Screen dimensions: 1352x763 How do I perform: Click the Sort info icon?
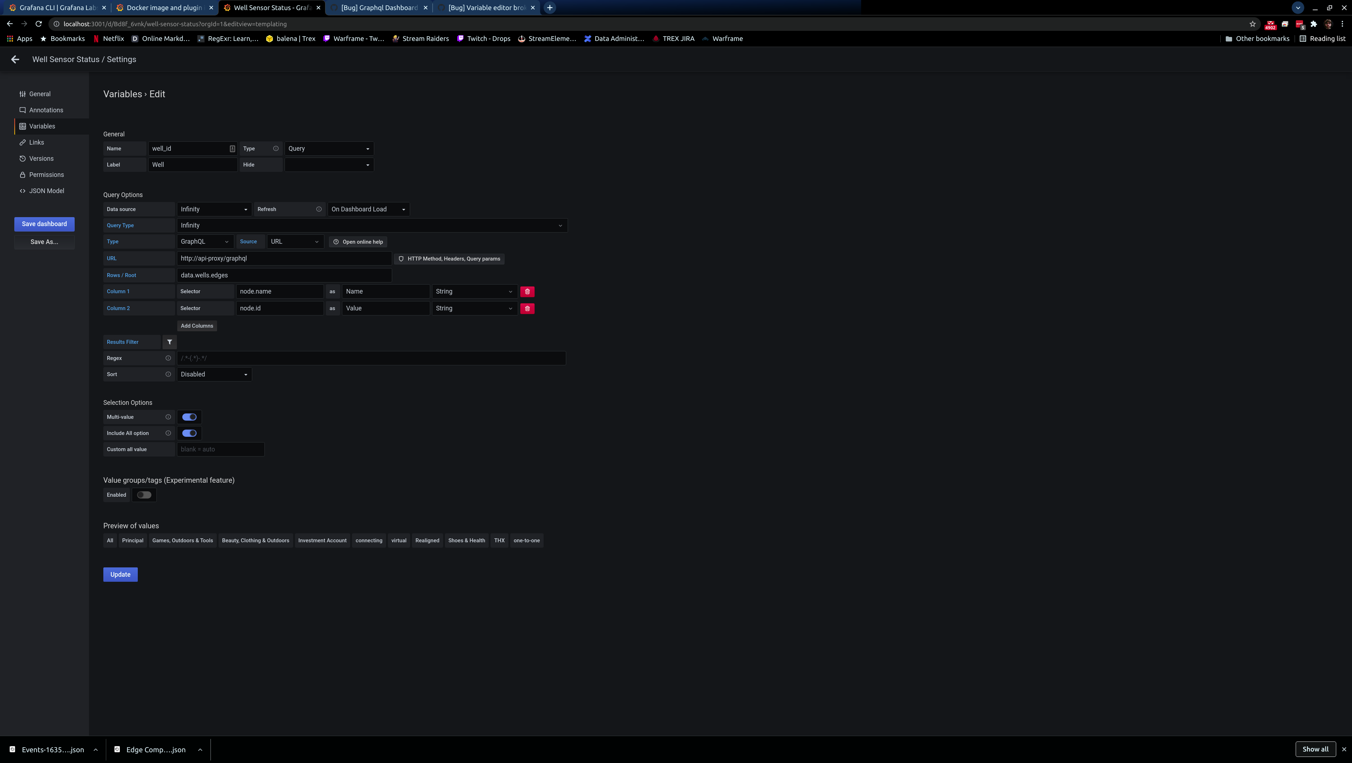tap(168, 374)
